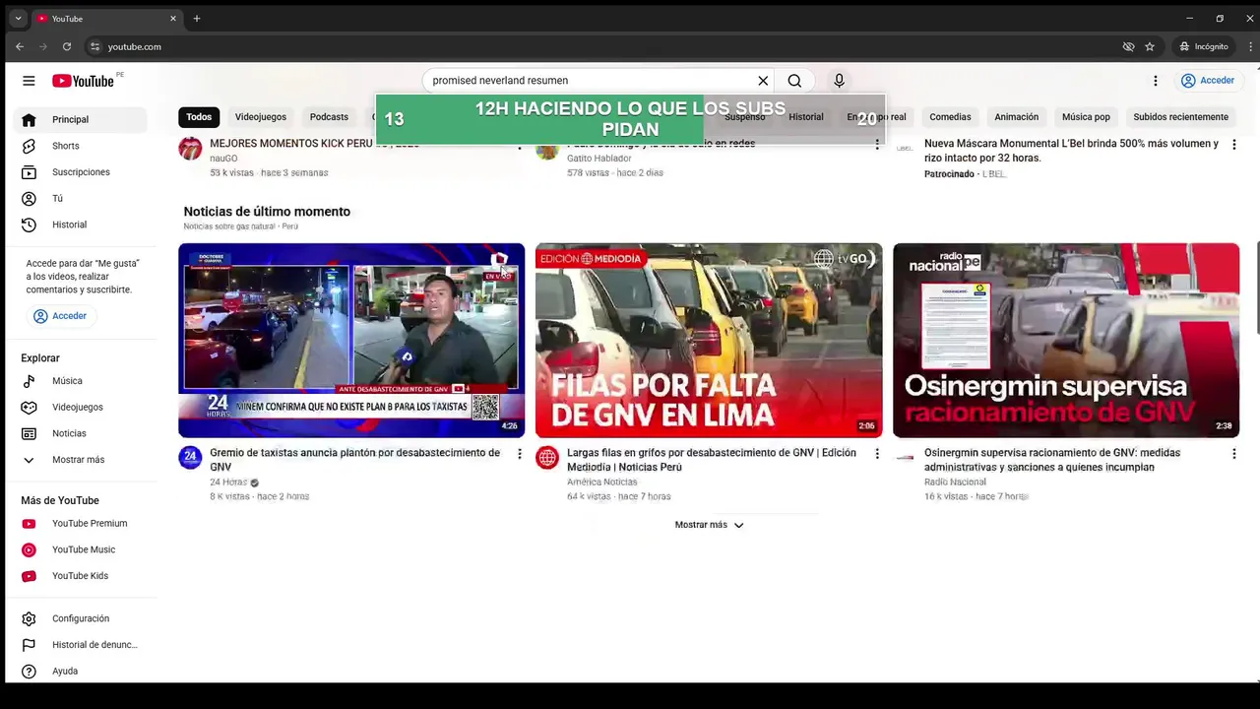
Task: Bookmark this page with the star
Action: [1150, 46]
